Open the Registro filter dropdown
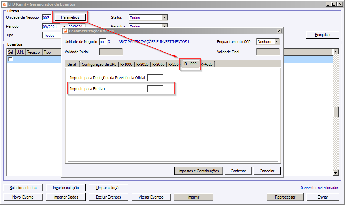Viewport: 345px width, 205px height. coord(165,26)
